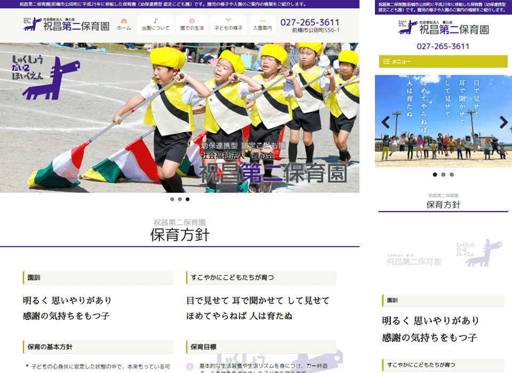Click text 明るく 思いやりがあり in mobile view

(x=430, y=321)
